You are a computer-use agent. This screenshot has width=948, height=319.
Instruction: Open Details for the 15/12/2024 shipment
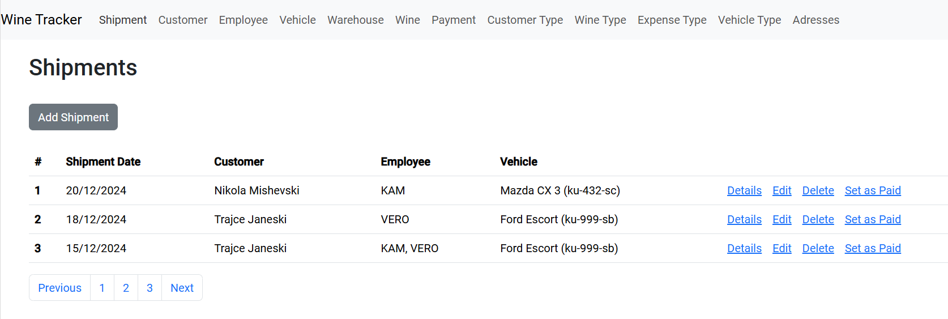pos(744,249)
